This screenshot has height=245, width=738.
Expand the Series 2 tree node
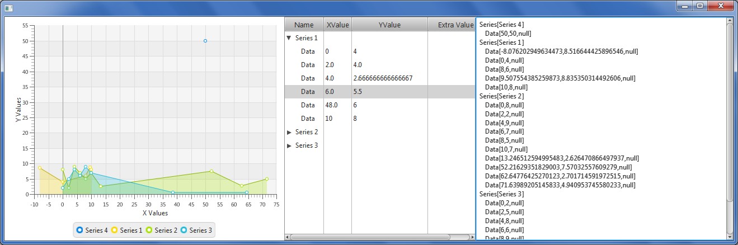point(289,132)
